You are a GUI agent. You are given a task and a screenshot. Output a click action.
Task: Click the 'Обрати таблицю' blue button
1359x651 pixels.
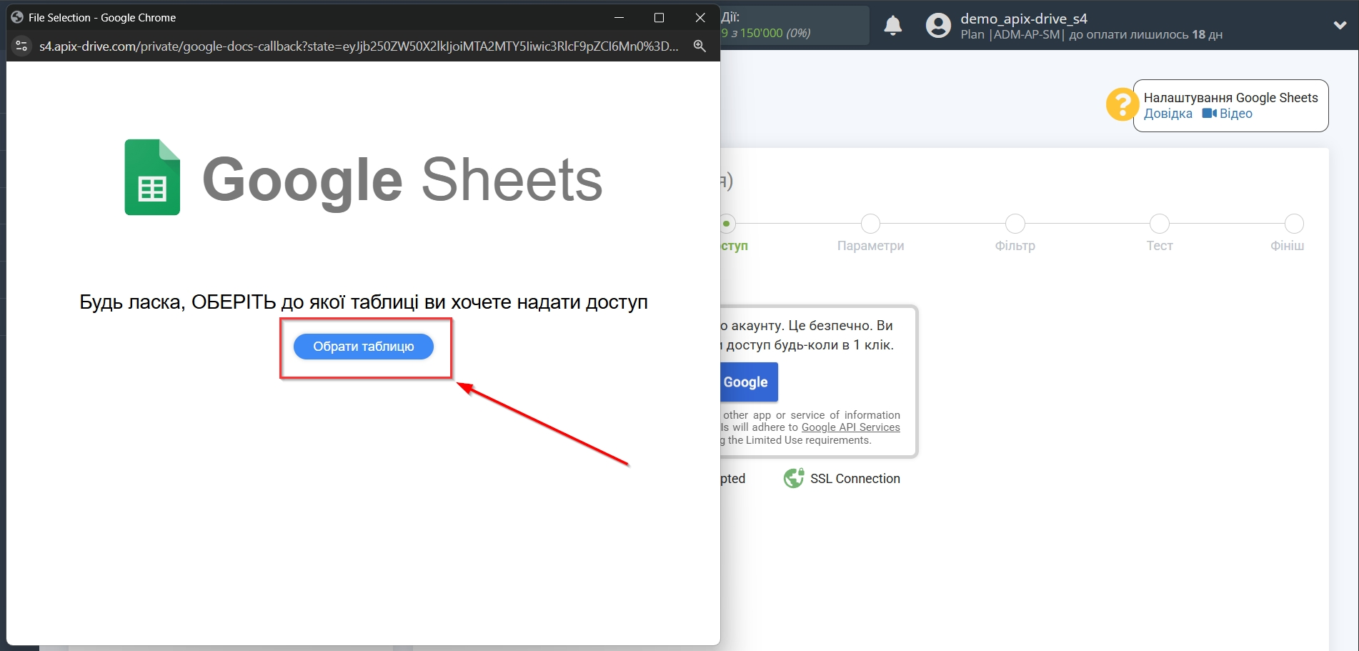[363, 347]
